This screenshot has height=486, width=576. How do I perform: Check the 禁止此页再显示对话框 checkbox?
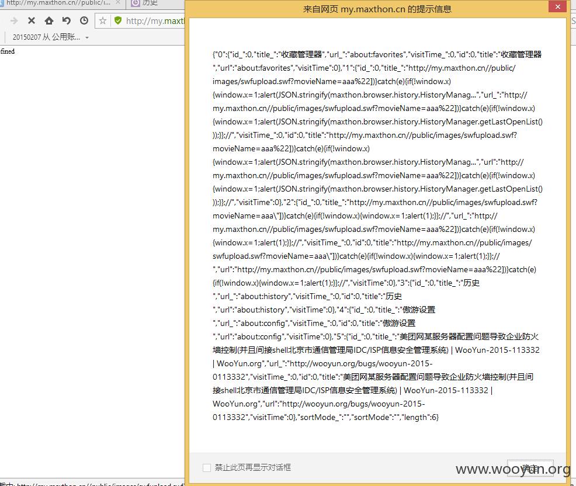[207, 468]
